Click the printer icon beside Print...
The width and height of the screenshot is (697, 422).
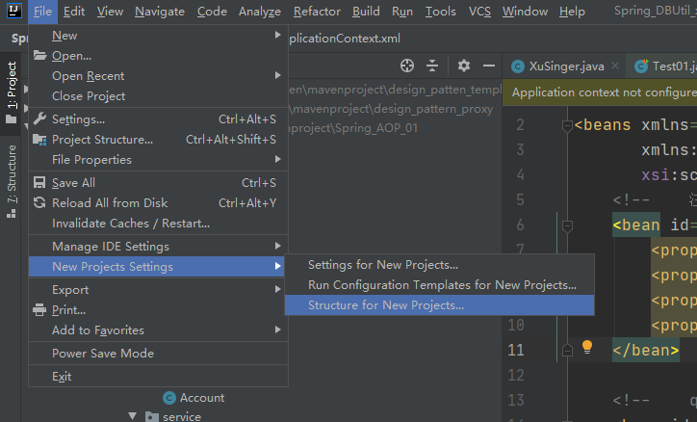39,309
